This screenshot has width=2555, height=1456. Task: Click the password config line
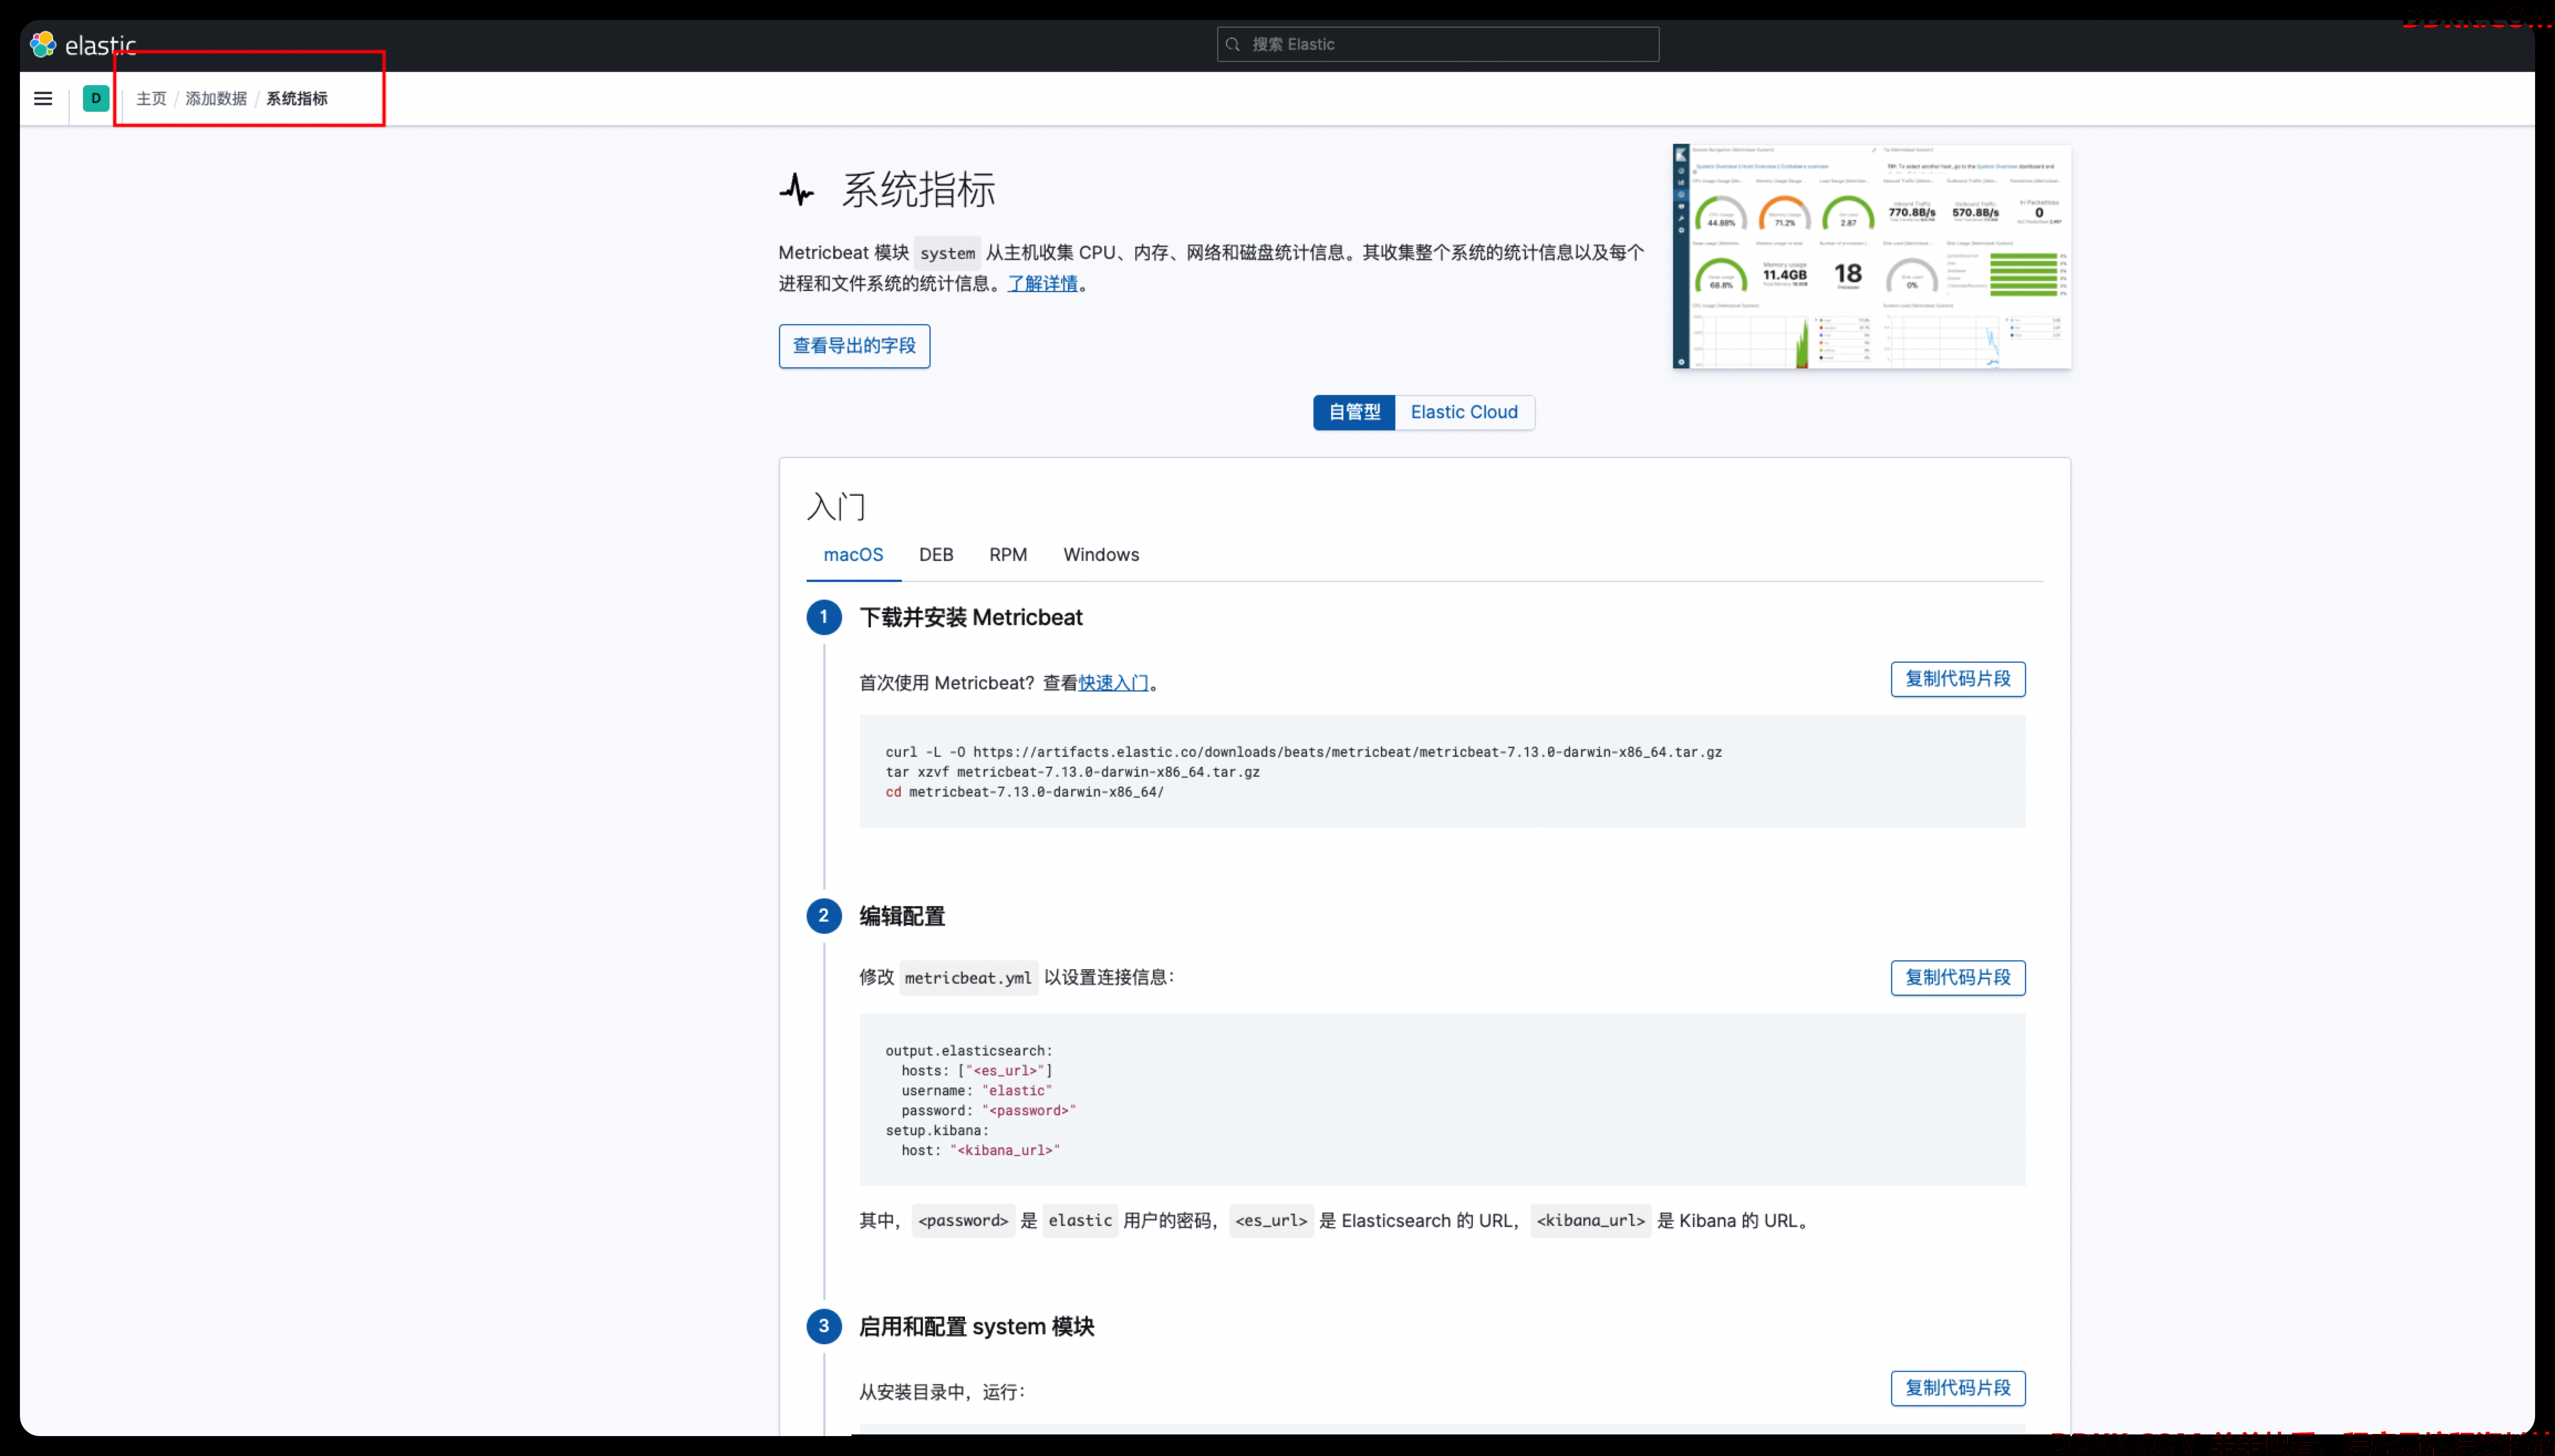tap(988, 1111)
